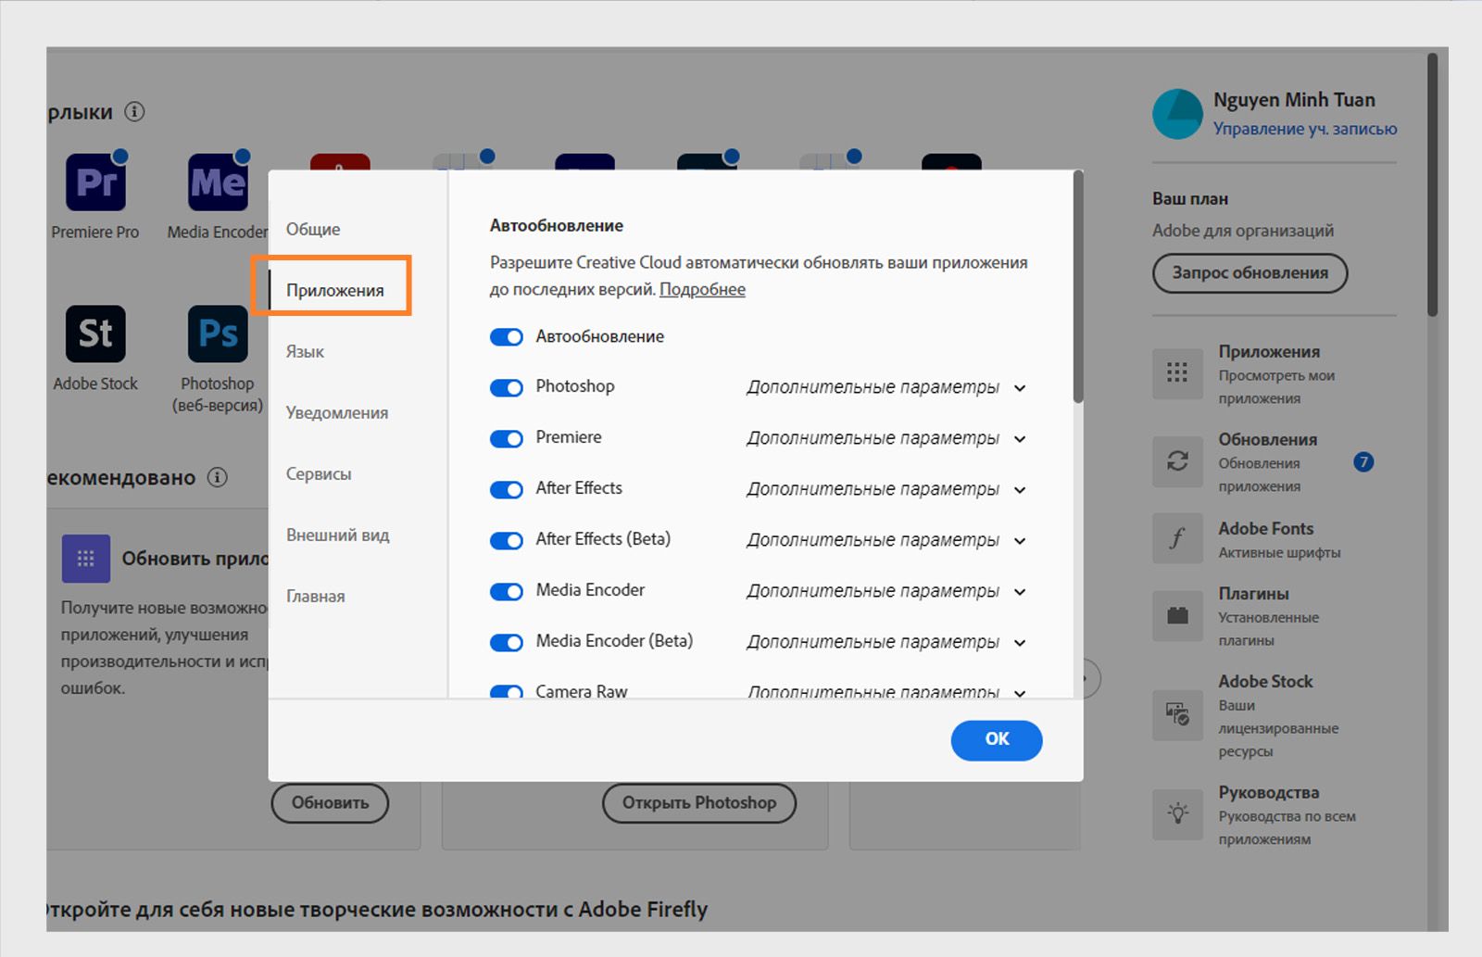The height and width of the screenshot is (957, 1482).
Task: Click the Обновления sidebar icon with badge 7
Action: [1177, 462]
